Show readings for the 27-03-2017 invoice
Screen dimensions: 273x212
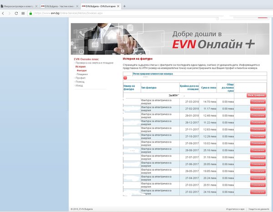point(258,185)
